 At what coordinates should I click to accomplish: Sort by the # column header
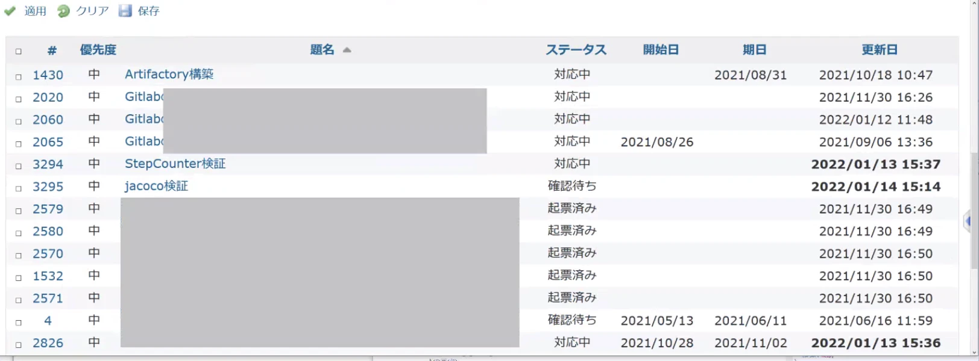pyautogui.click(x=52, y=50)
